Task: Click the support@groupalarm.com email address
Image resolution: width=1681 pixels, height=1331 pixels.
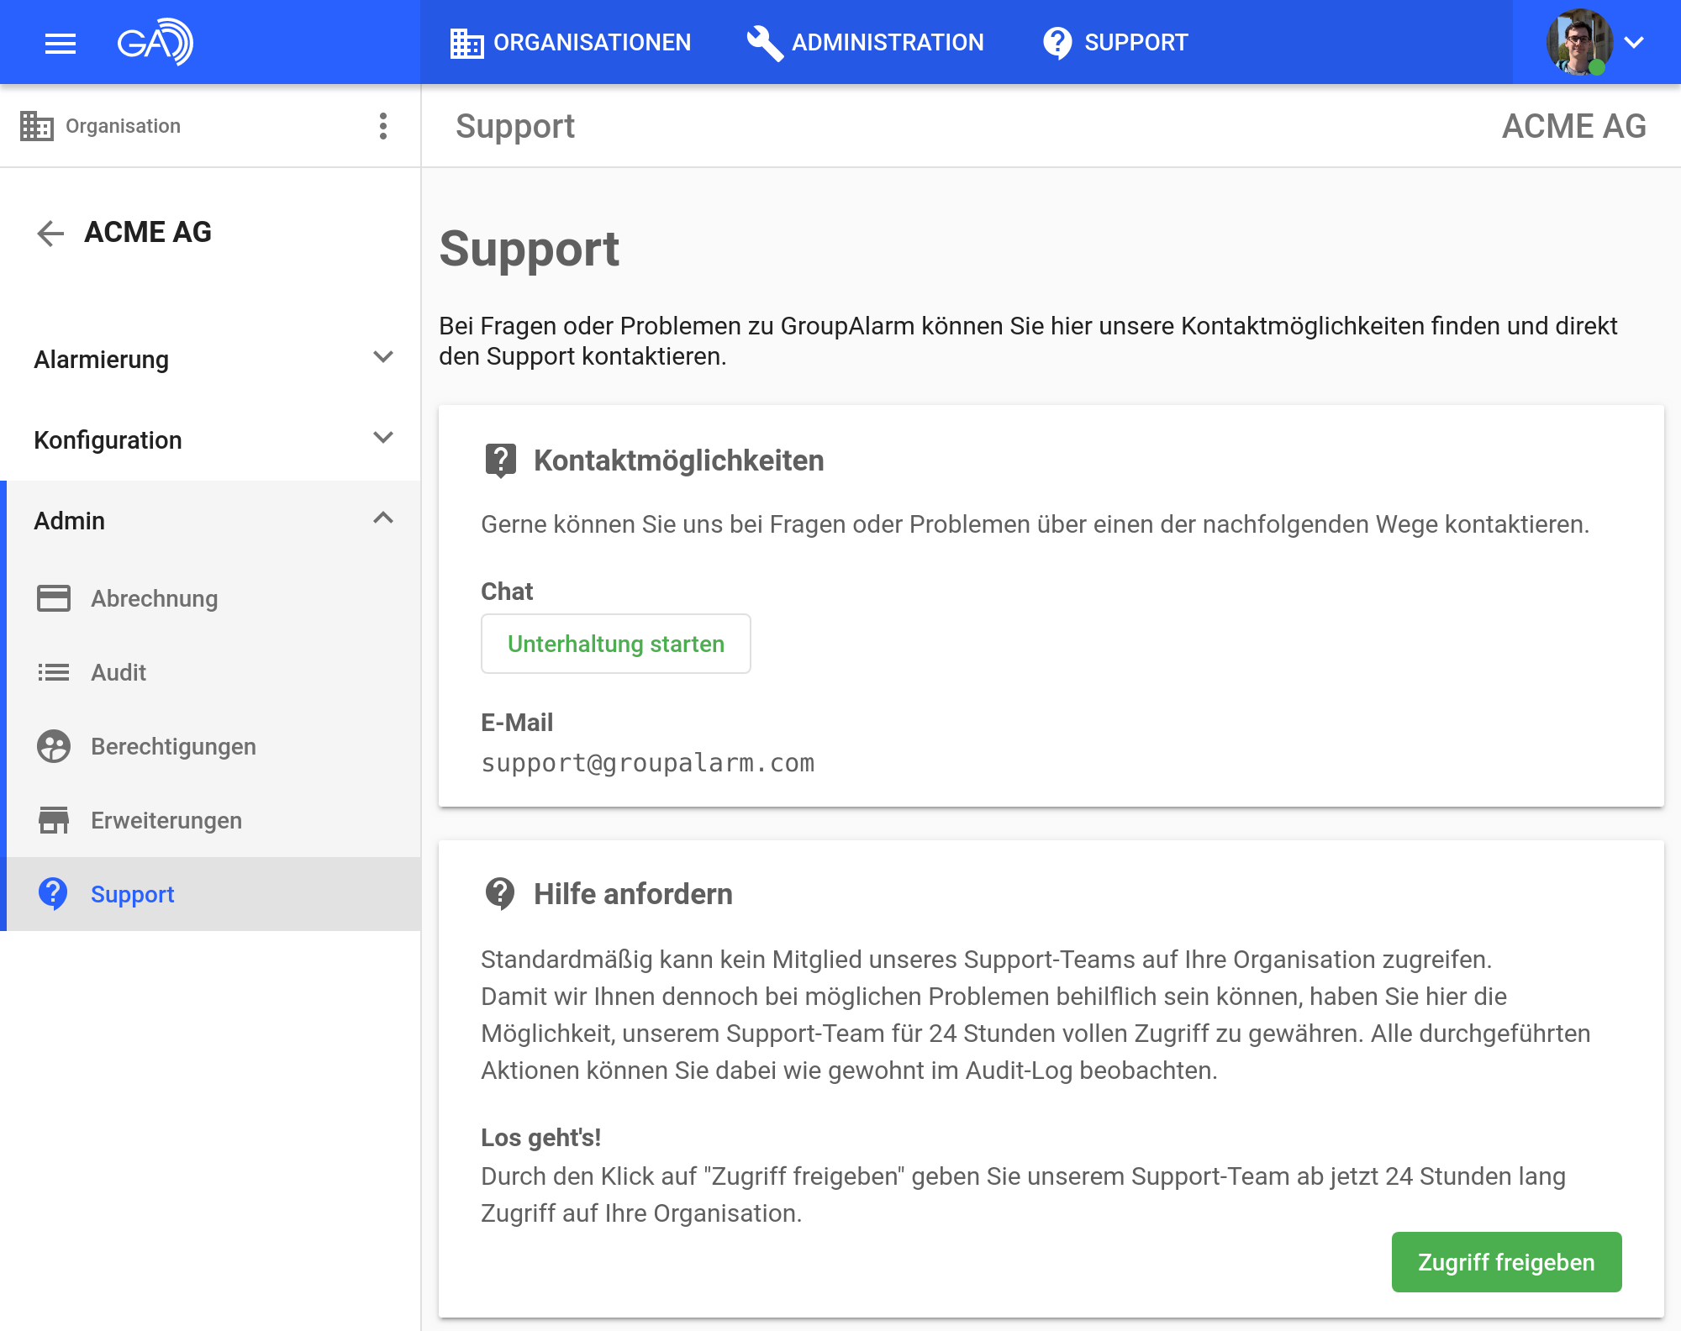Action: (647, 763)
